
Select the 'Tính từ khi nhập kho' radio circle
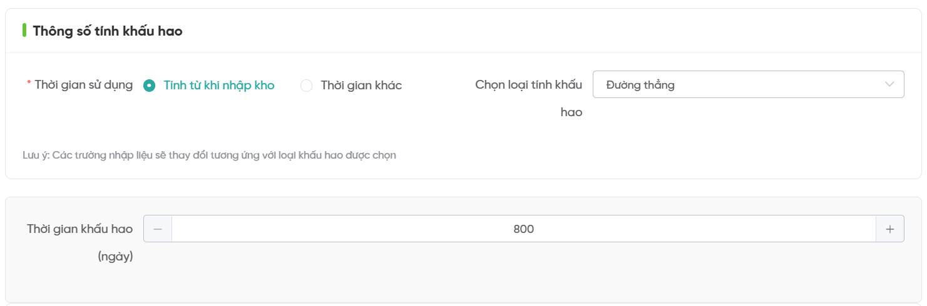(149, 86)
